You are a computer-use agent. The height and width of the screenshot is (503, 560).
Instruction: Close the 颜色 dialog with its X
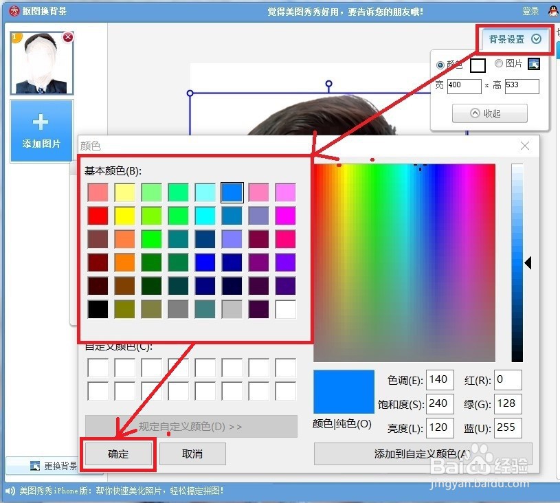click(525, 146)
